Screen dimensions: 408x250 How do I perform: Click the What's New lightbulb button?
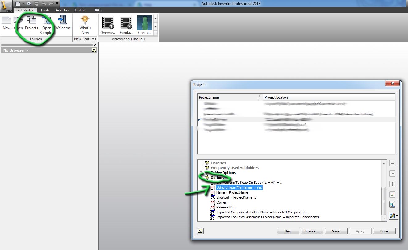pyautogui.click(x=85, y=25)
